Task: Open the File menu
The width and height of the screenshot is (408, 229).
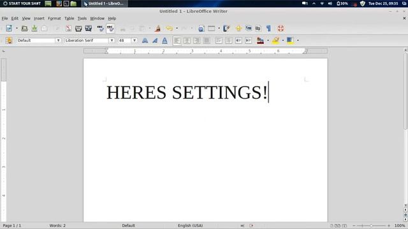Action: (x=4, y=18)
